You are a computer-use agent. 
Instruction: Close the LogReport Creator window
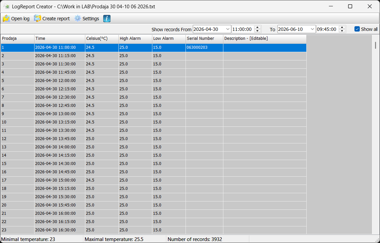click(x=370, y=6)
